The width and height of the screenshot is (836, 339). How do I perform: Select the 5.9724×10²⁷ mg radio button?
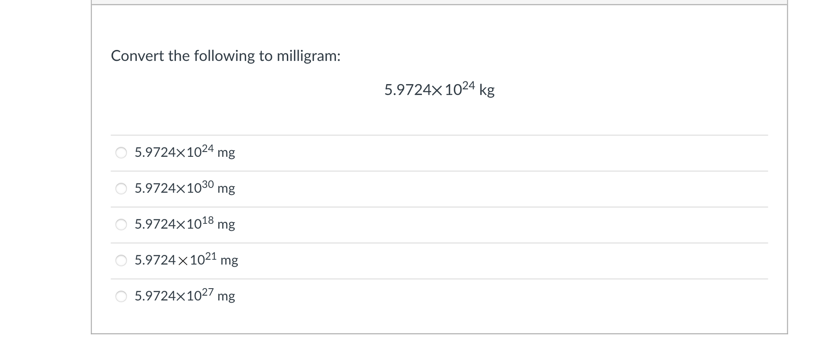point(121,297)
